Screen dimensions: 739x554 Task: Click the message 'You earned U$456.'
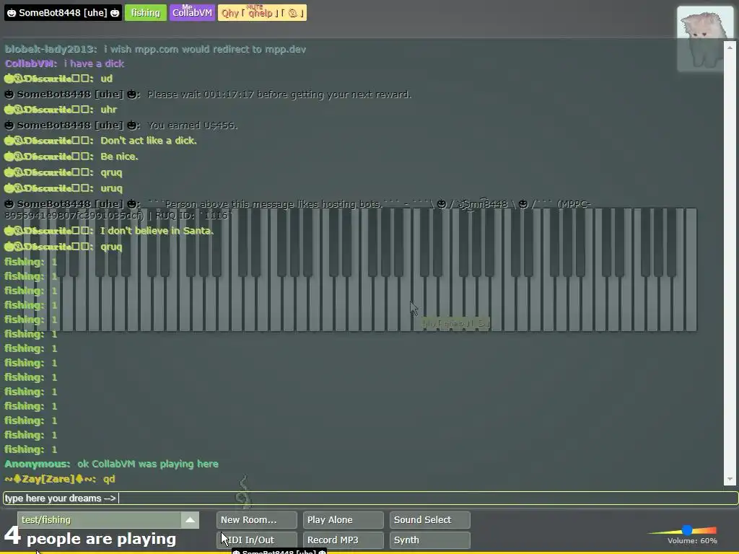(192, 126)
